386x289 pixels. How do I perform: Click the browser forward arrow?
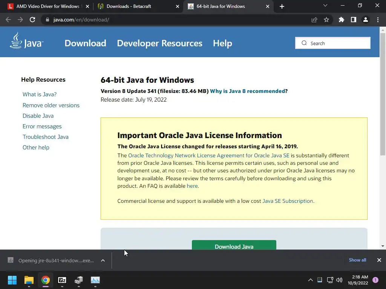(x=20, y=20)
